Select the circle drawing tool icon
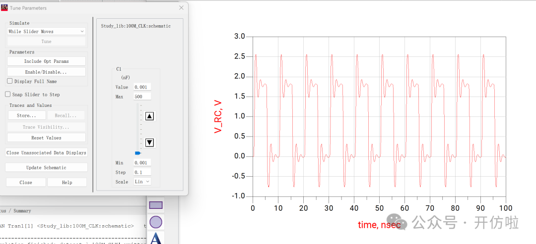 point(156,222)
